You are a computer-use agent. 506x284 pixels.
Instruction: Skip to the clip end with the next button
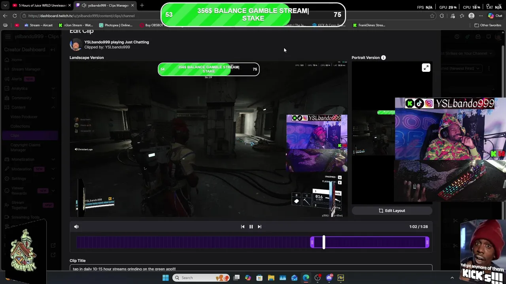[259, 226]
